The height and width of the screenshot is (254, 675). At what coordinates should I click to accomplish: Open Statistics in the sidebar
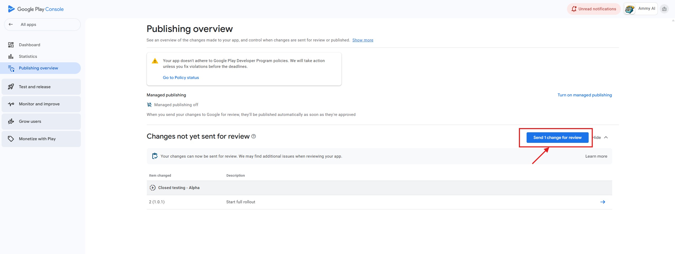(28, 57)
